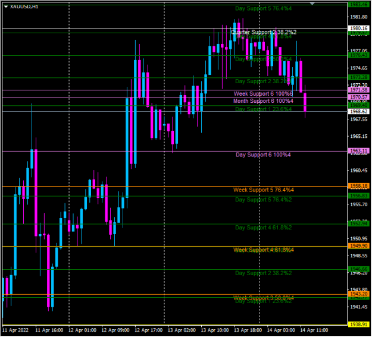Click the 14 Apr 03:00 time label

[x=281, y=330]
